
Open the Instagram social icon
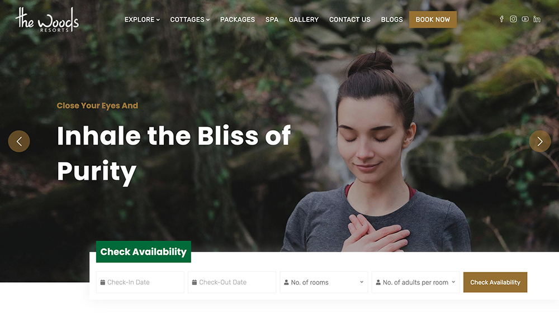click(x=513, y=19)
